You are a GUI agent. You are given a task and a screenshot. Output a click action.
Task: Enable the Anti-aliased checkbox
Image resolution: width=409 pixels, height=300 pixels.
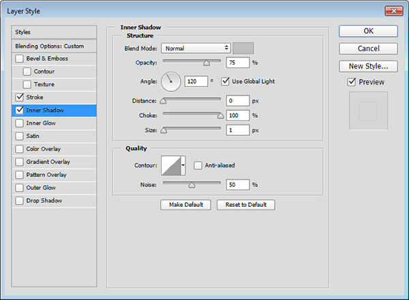(198, 165)
